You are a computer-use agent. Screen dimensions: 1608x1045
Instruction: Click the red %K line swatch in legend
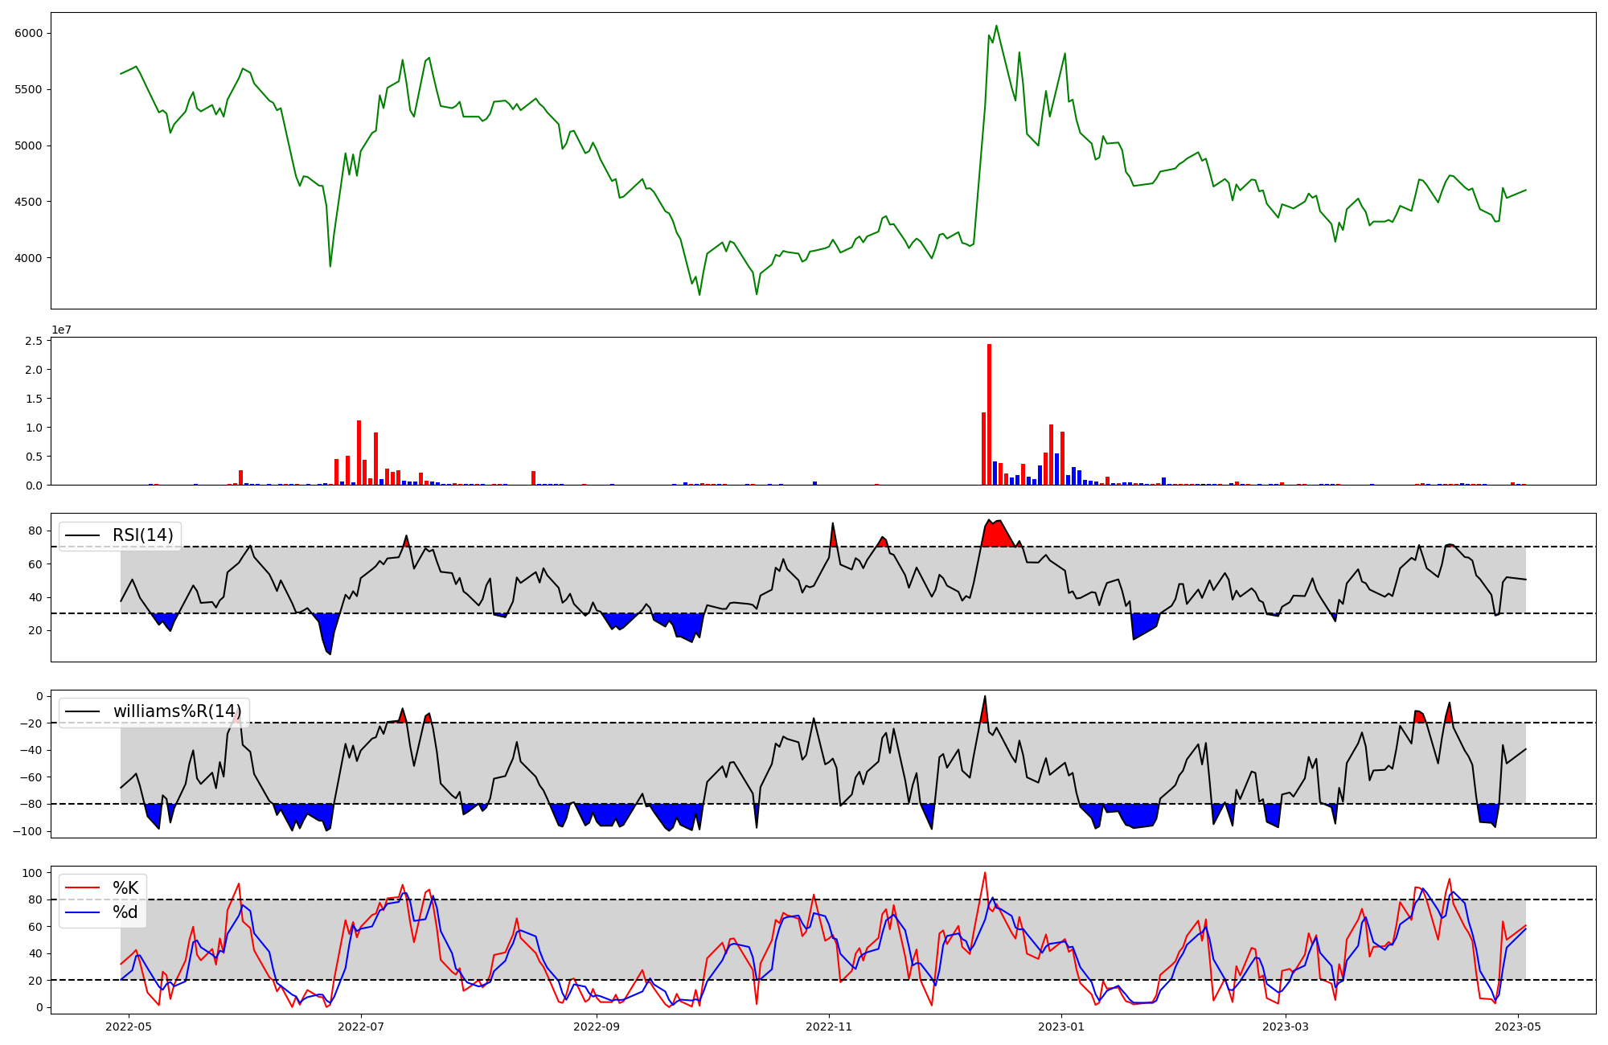coord(82,888)
